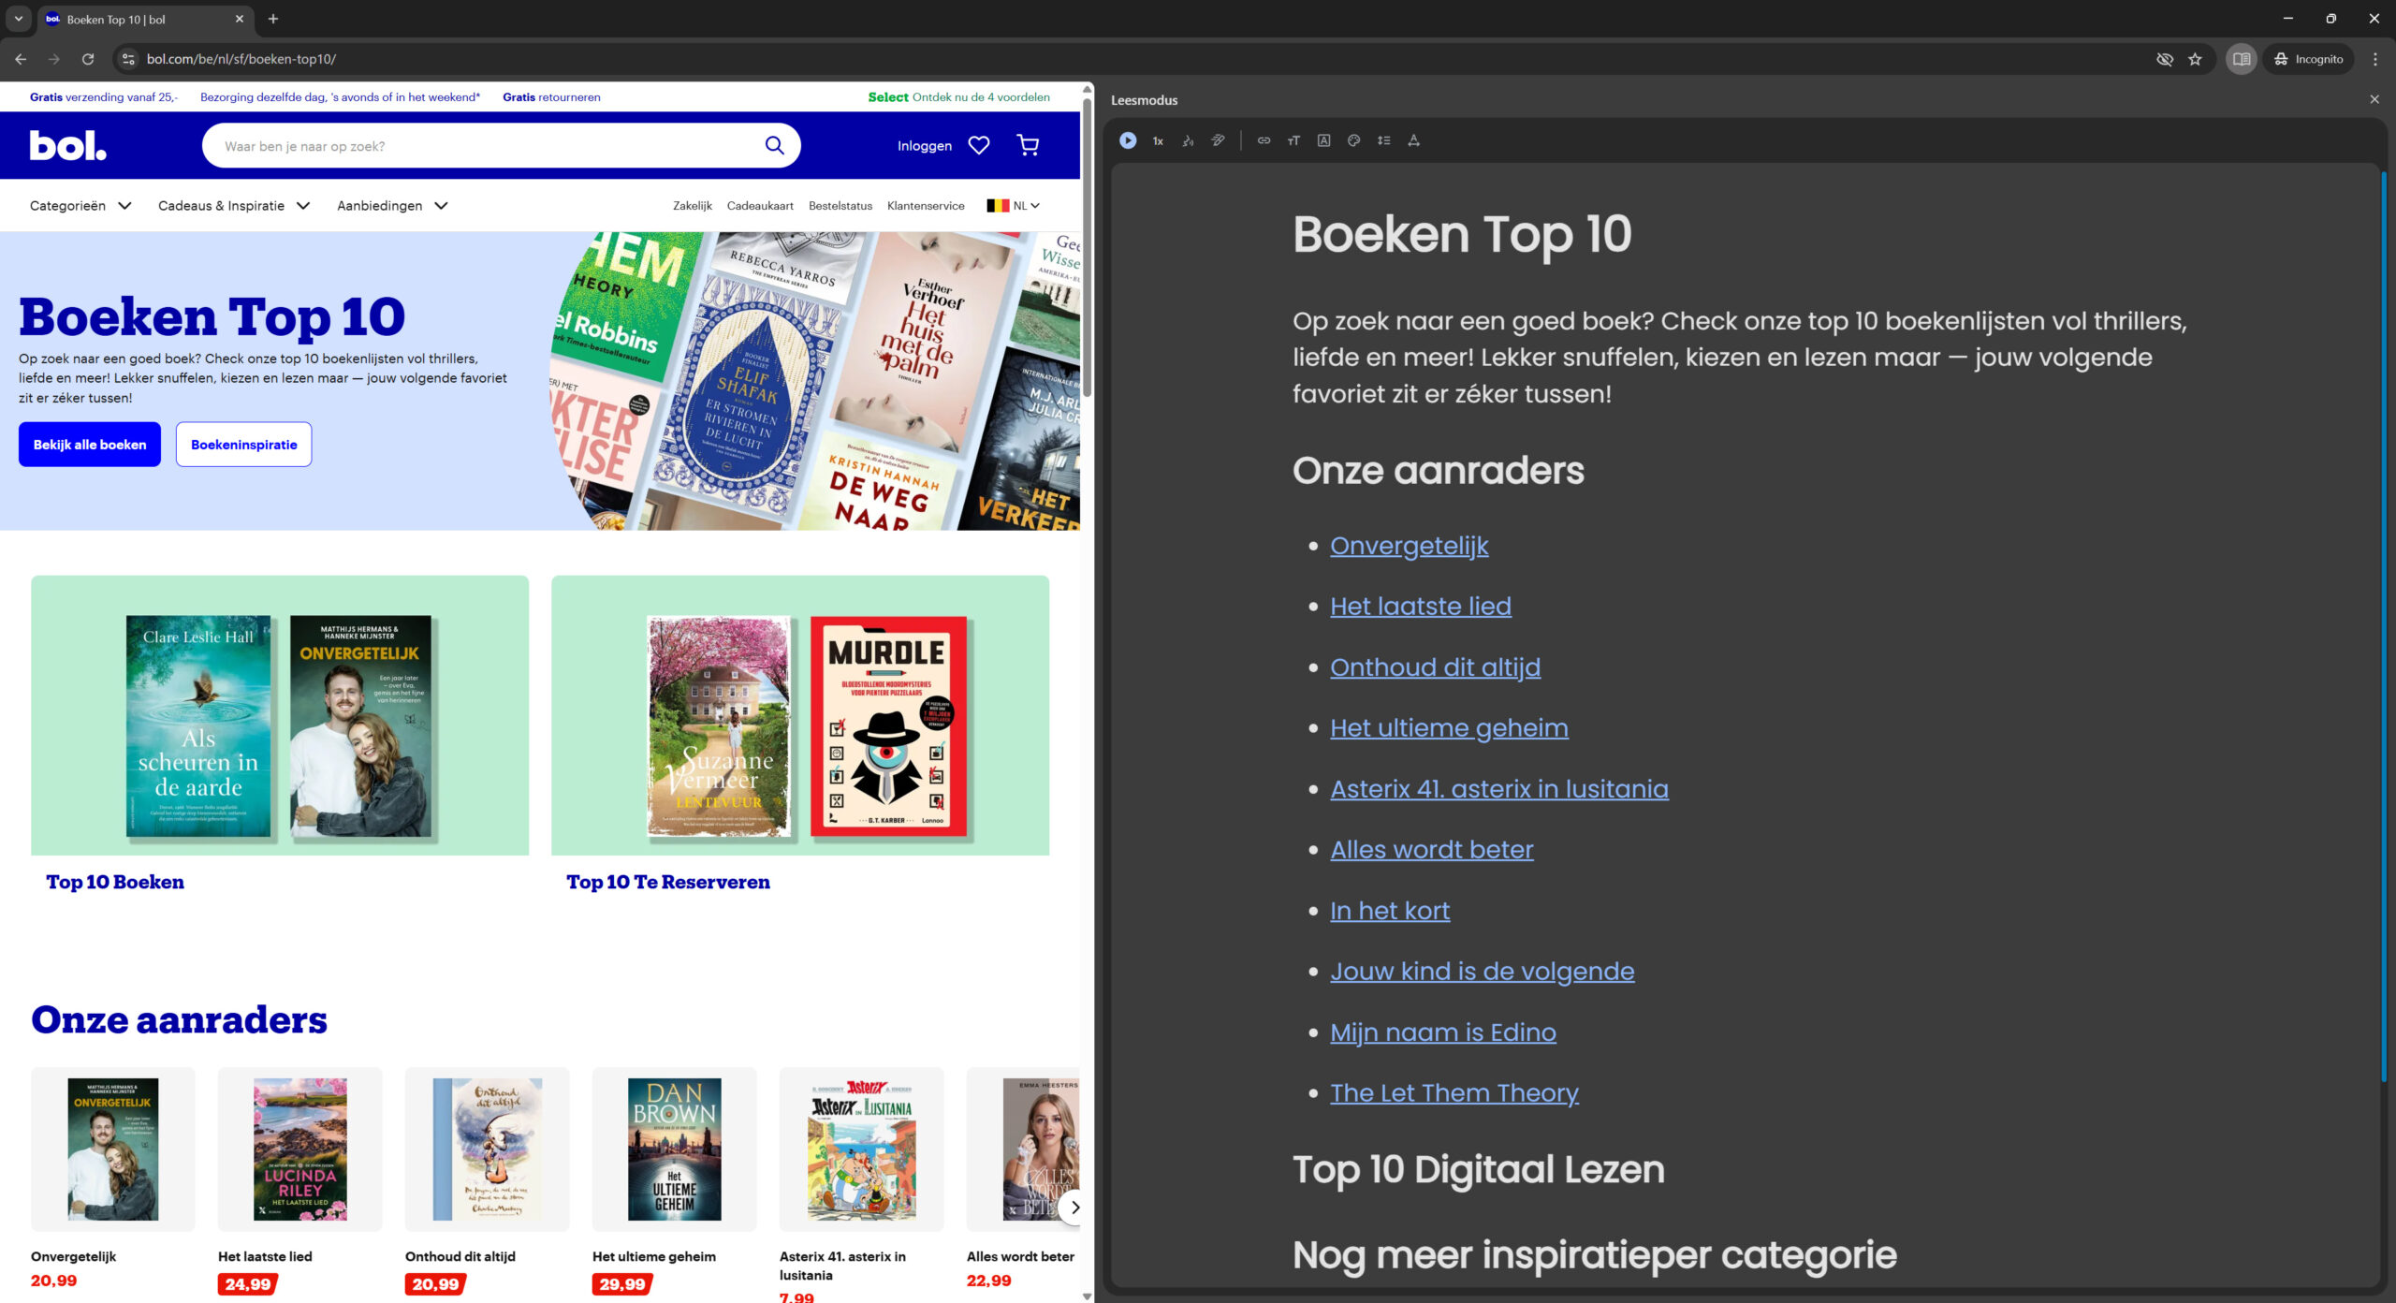Open the color theme palette icon
2396x1303 pixels.
1353,140
